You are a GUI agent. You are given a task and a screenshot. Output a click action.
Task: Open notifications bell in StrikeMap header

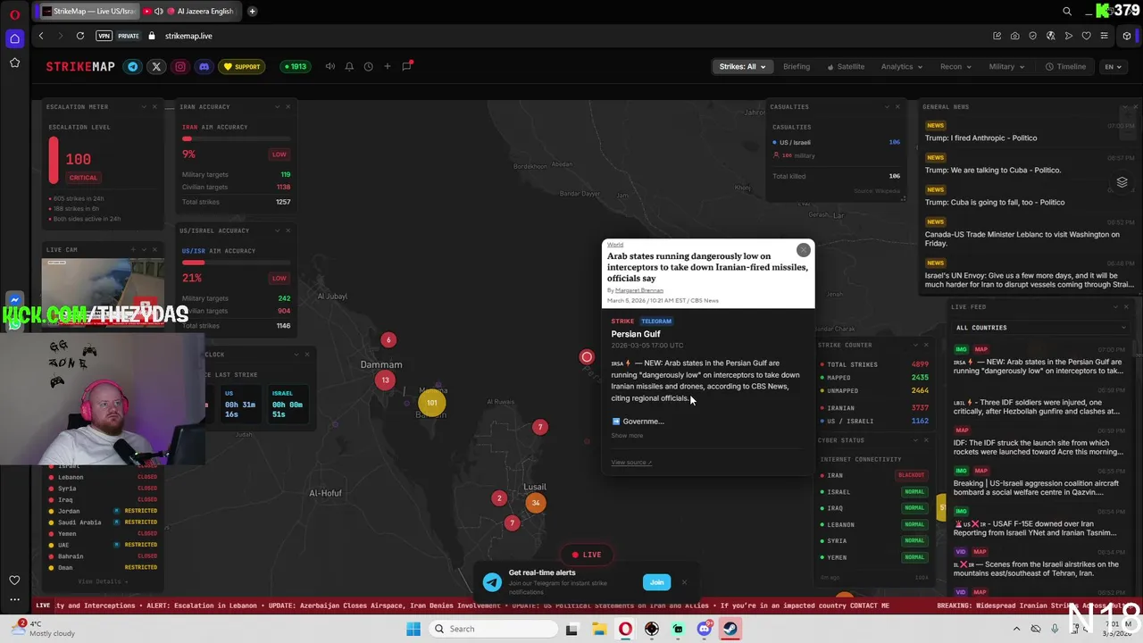[x=349, y=66]
